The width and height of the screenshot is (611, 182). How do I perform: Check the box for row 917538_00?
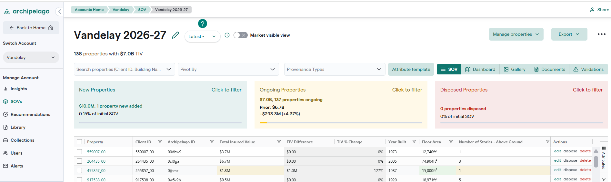coord(79,179)
